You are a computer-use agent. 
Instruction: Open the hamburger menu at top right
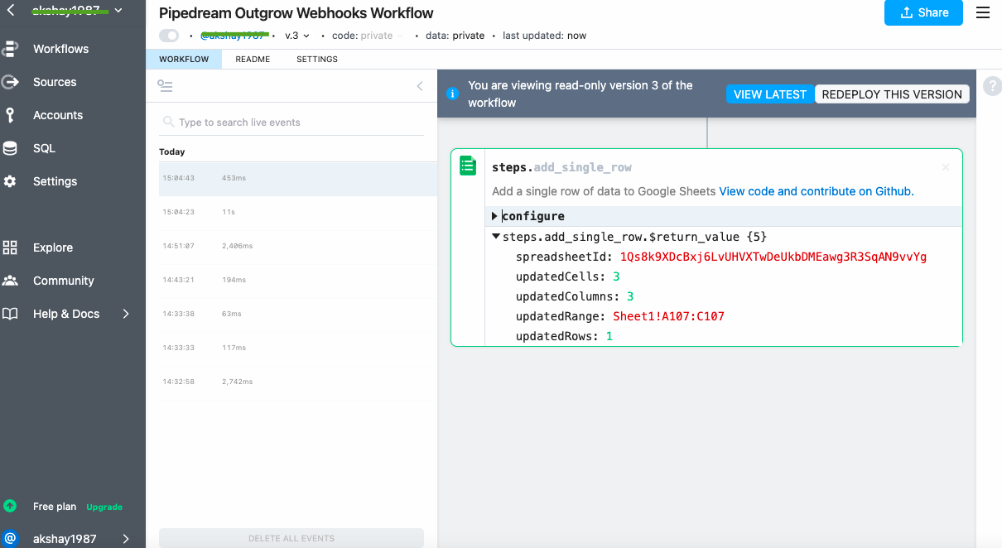(x=983, y=12)
